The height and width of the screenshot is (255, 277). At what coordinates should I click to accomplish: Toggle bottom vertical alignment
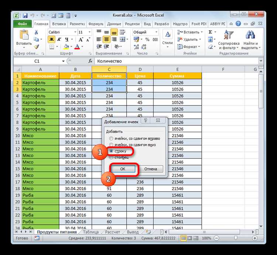(114, 32)
